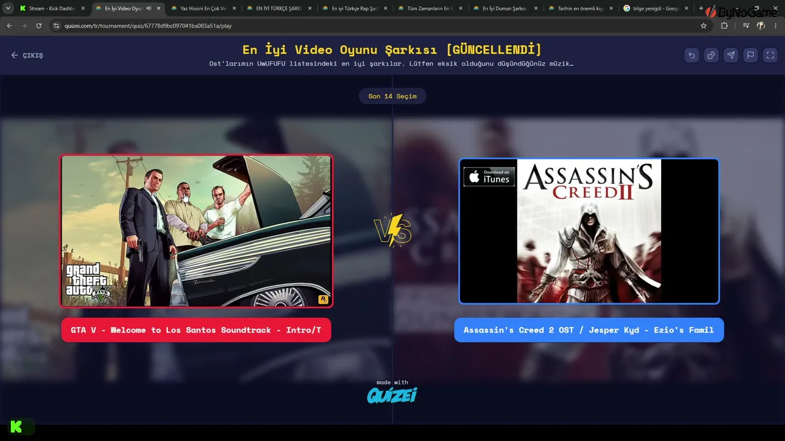Switch to the En İyi Duman Şarkısı tab
The image size is (785, 441).
point(505,9)
